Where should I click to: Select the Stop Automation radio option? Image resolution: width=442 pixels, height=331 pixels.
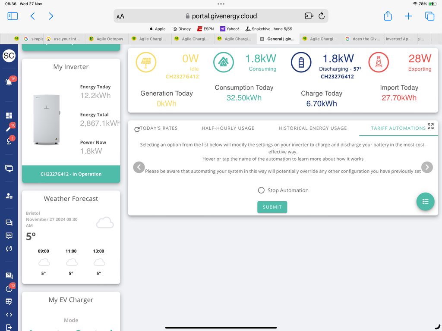click(x=261, y=190)
